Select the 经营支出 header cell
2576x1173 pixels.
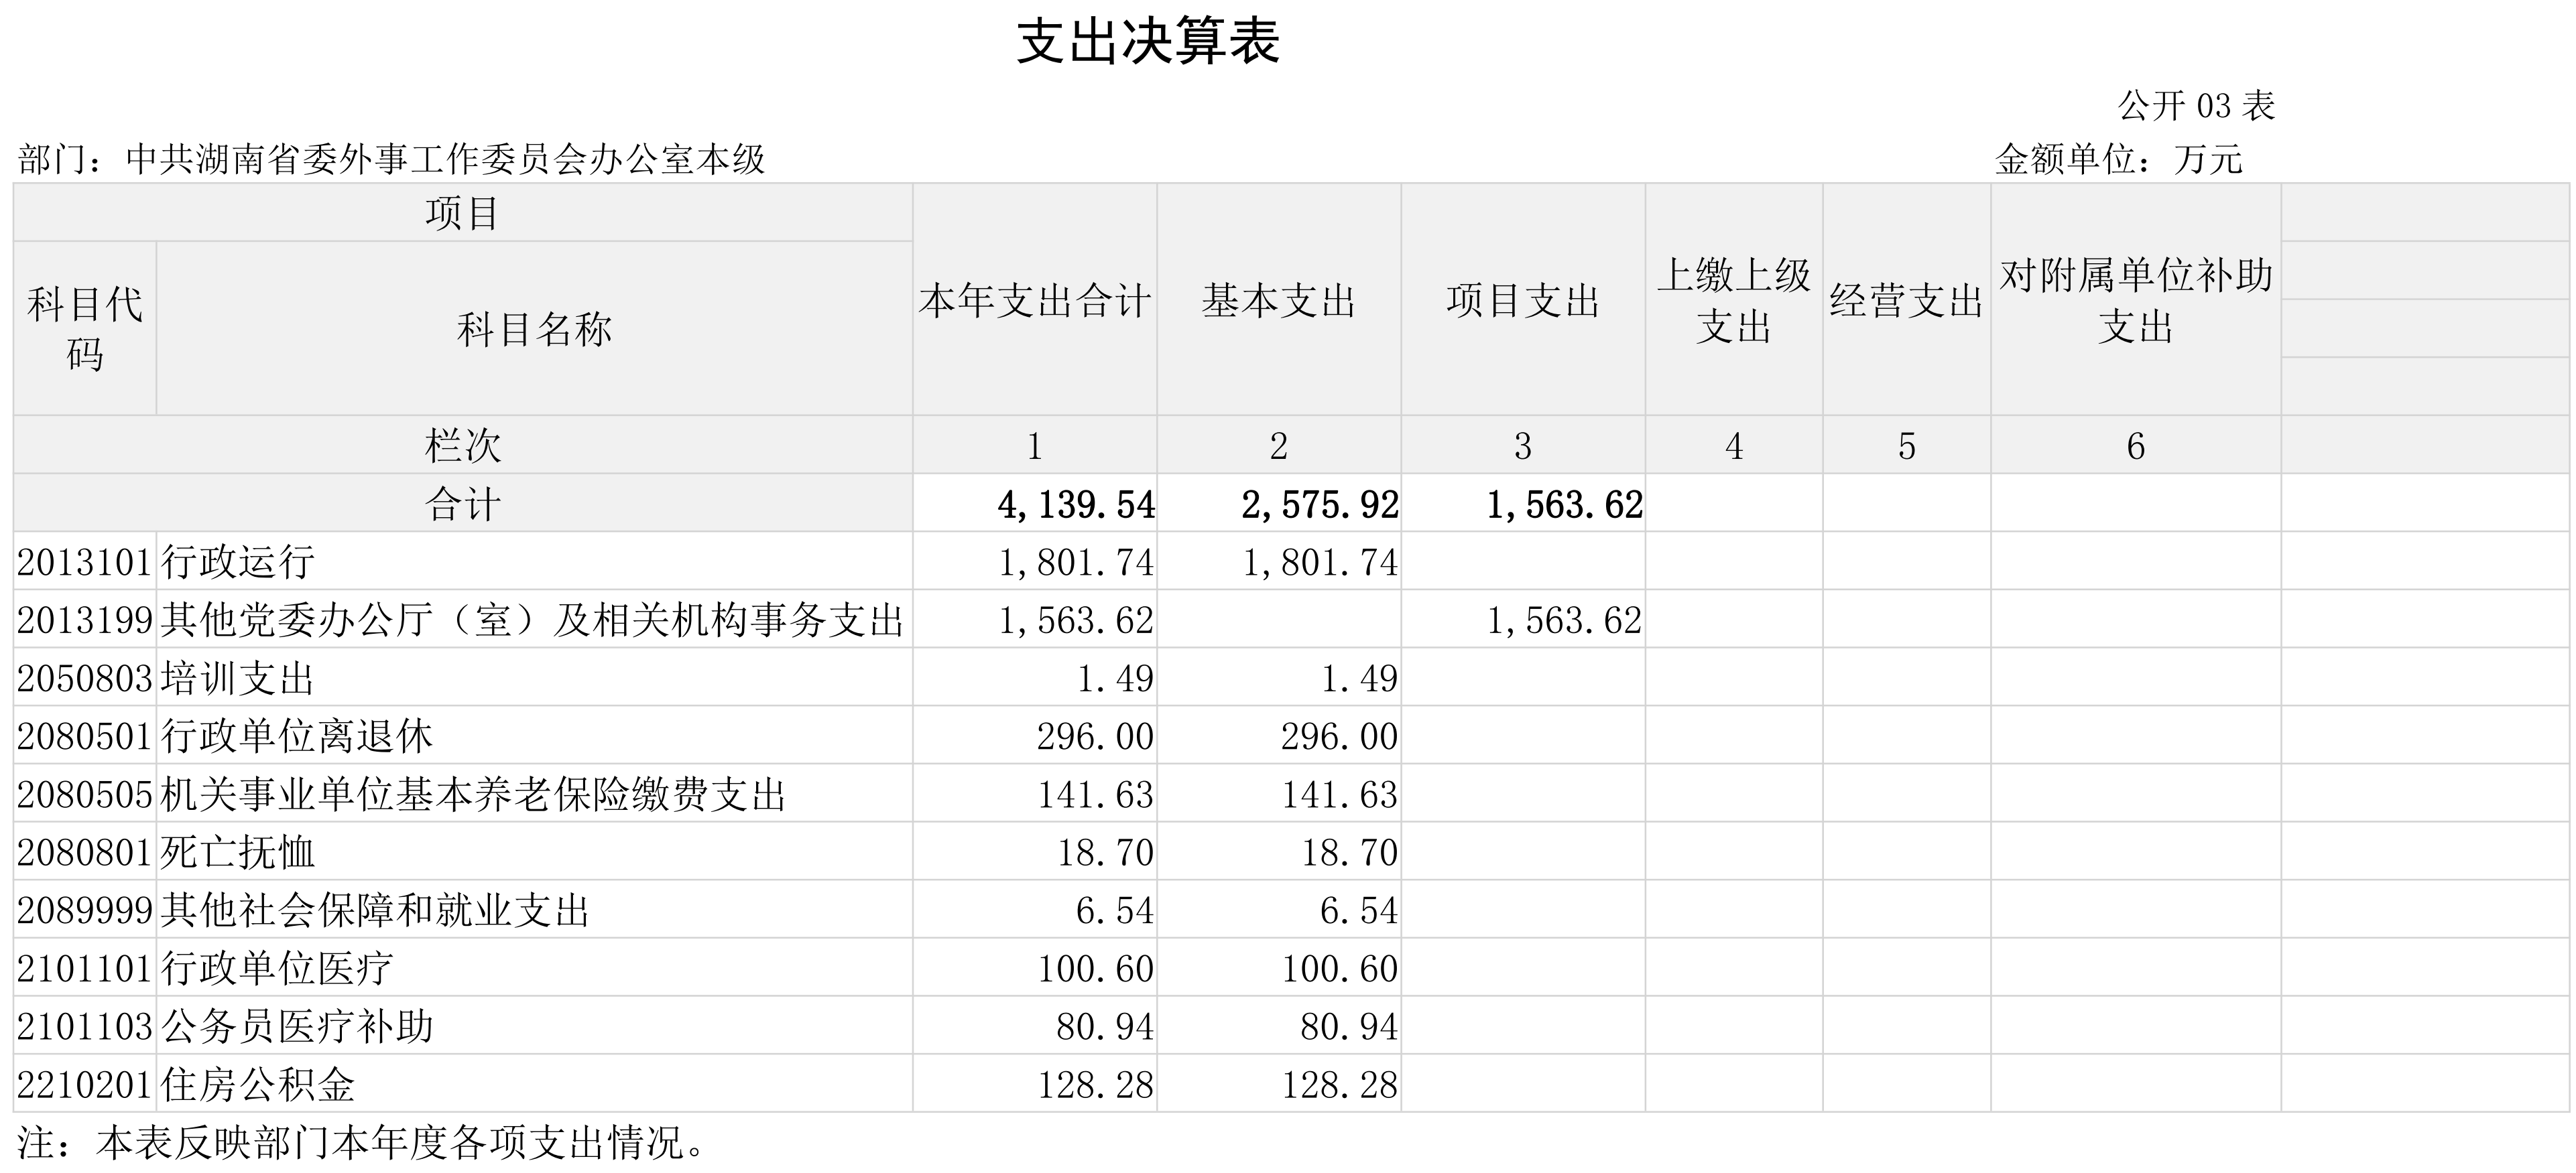pos(1906,301)
